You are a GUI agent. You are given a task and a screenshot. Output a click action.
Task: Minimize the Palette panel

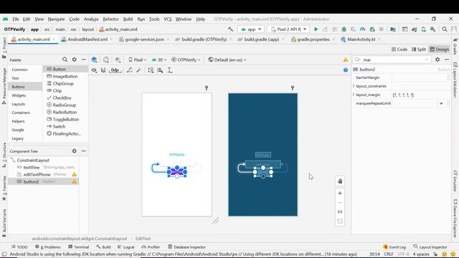(83, 59)
